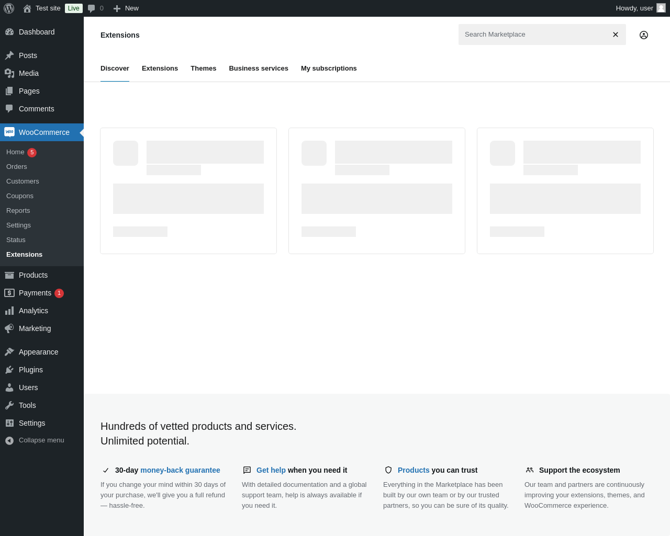Image resolution: width=670 pixels, height=536 pixels.
Task: Click the "Hundreds of vetted products and services." heading
Action: coord(198,426)
